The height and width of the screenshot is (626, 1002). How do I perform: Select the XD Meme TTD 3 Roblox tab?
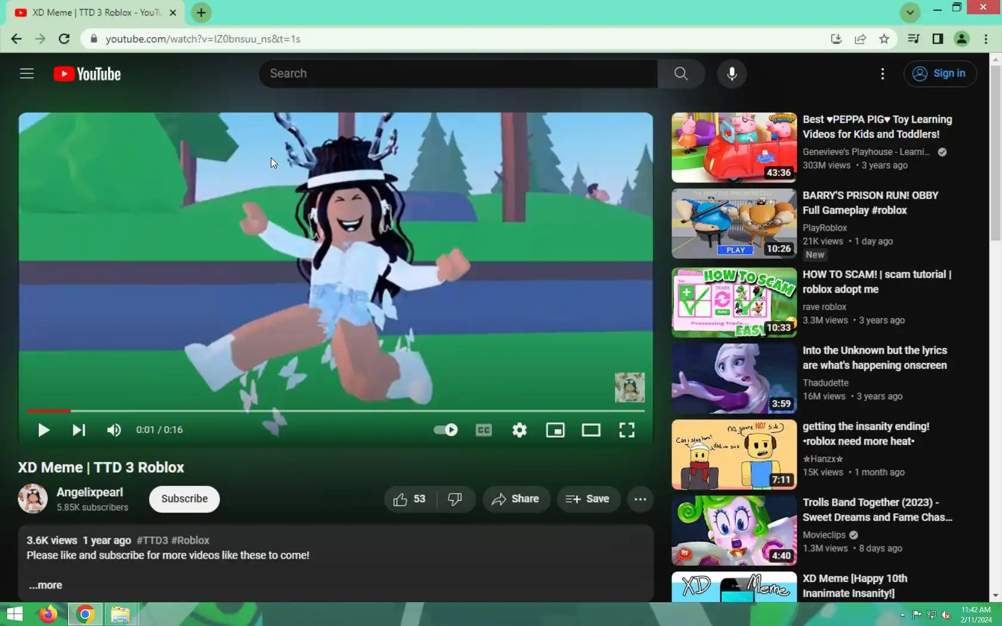tap(95, 13)
